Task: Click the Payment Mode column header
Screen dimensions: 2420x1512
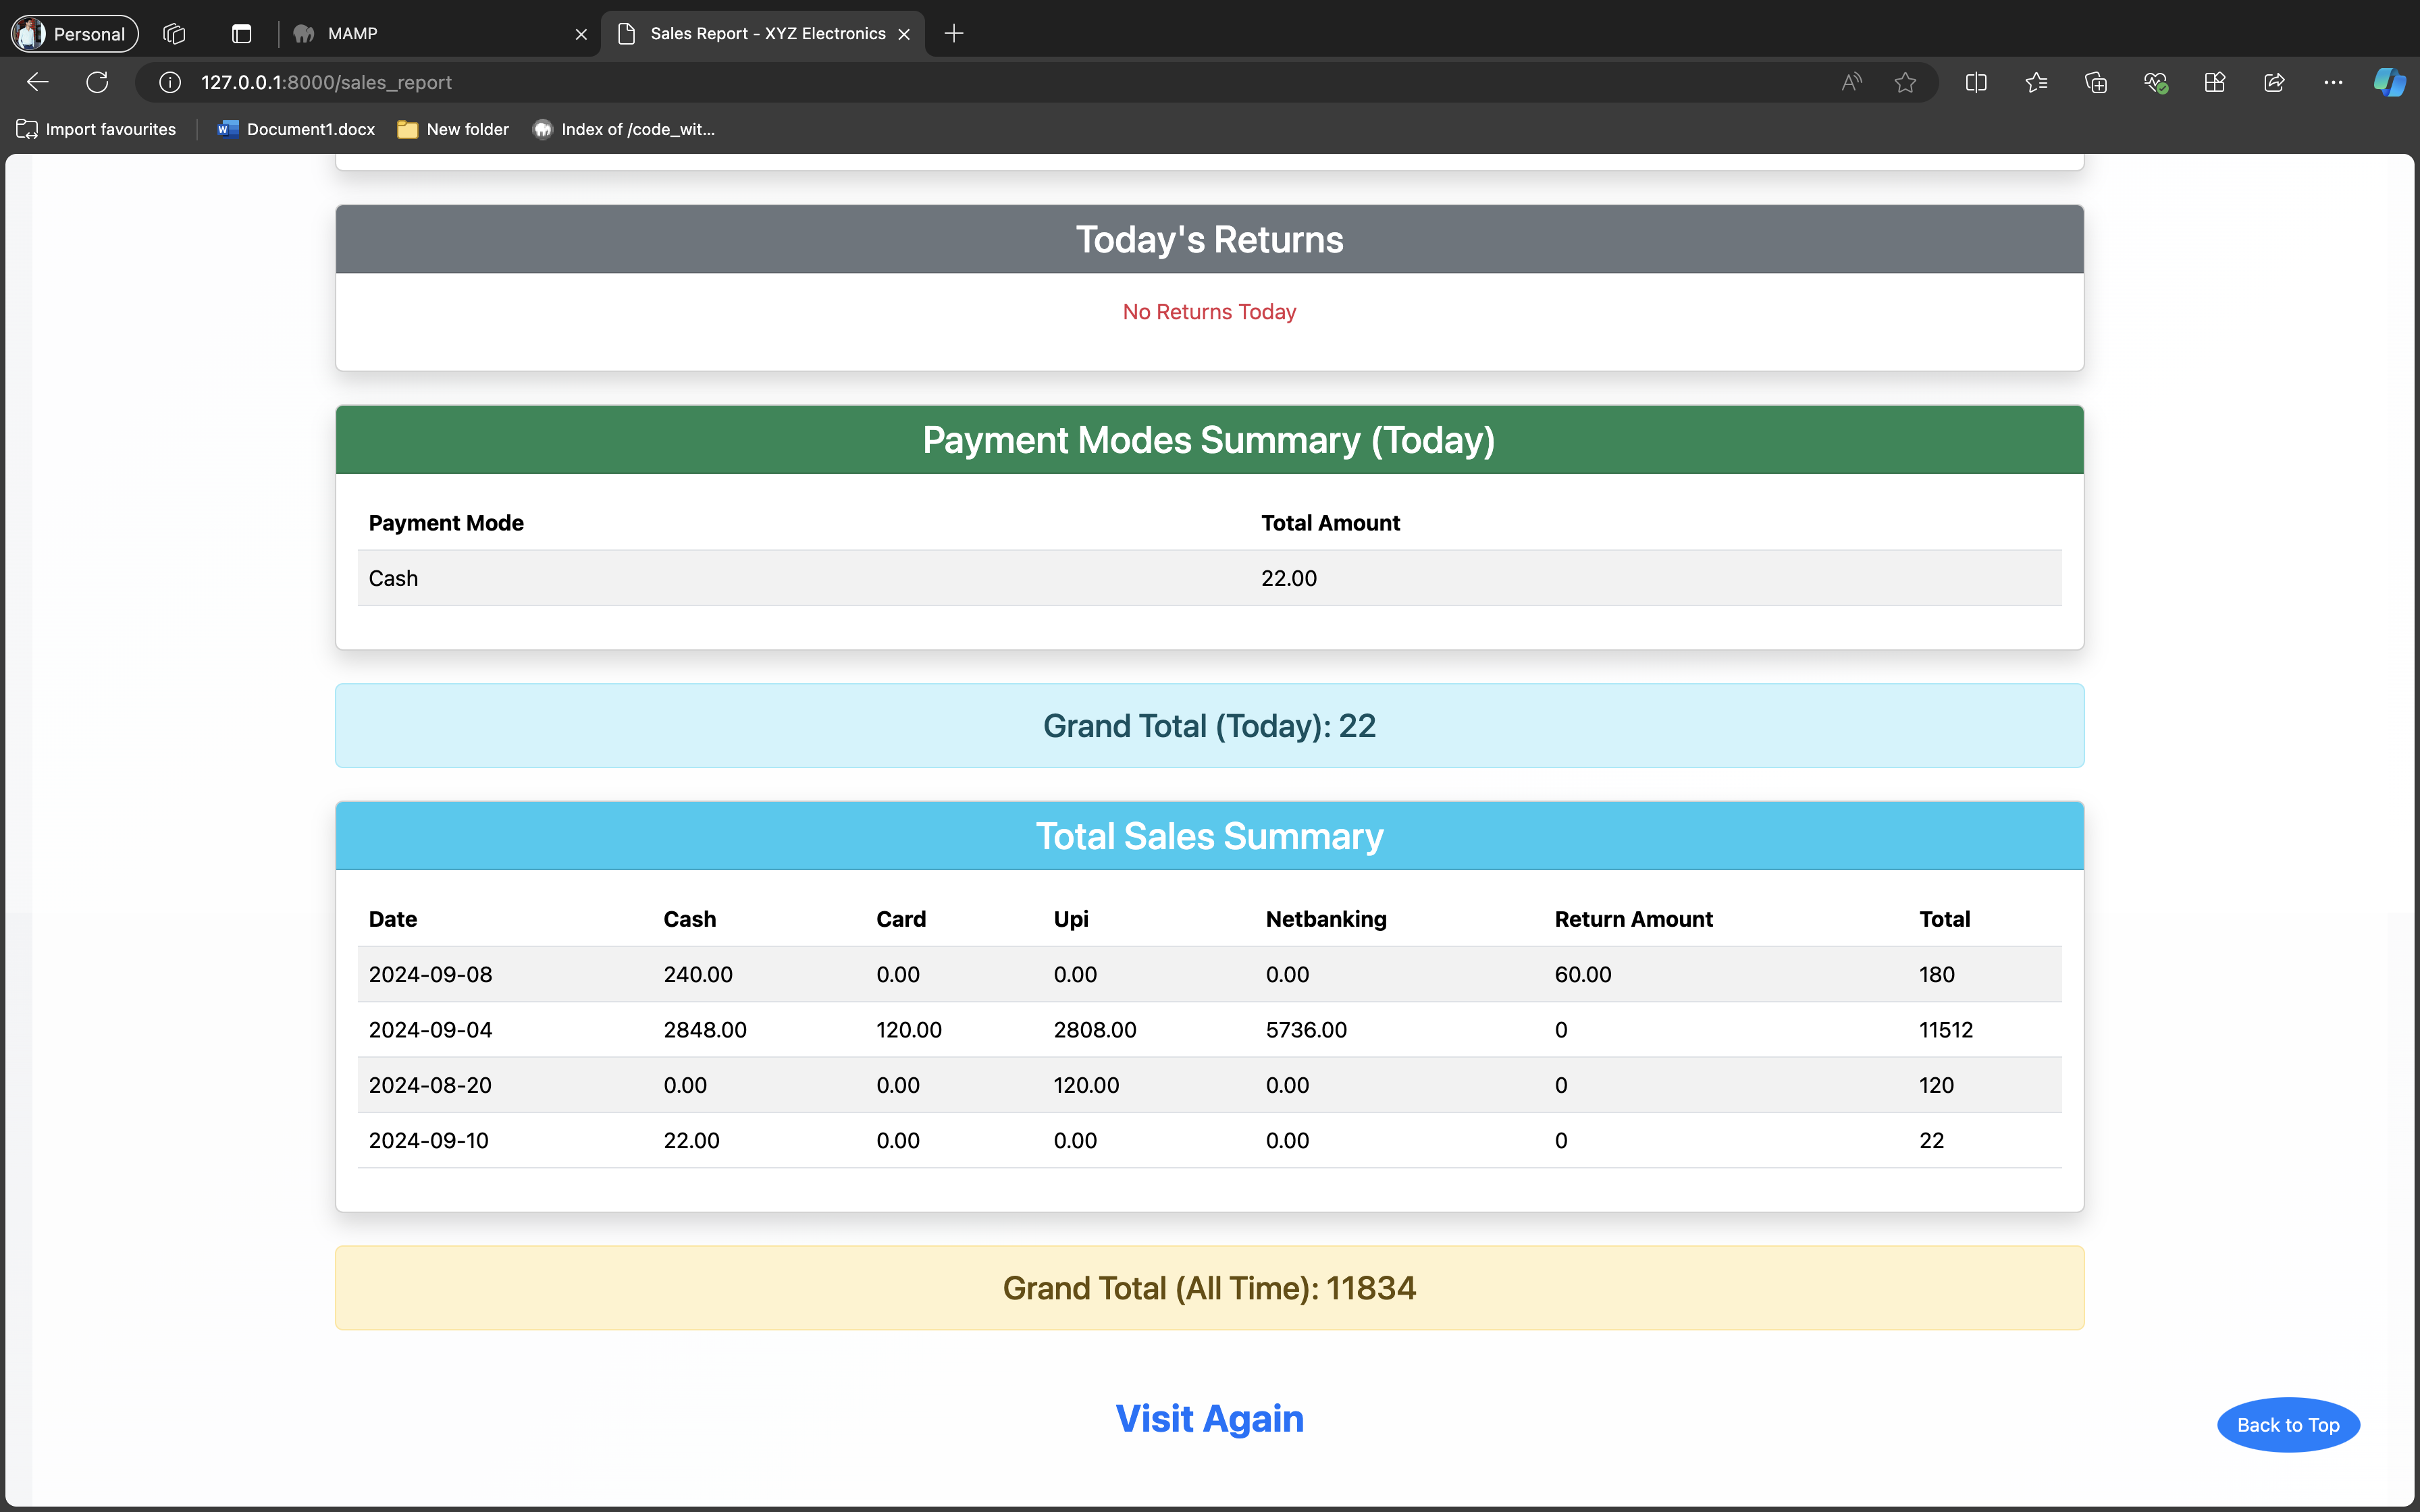Action: click(x=446, y=523)
